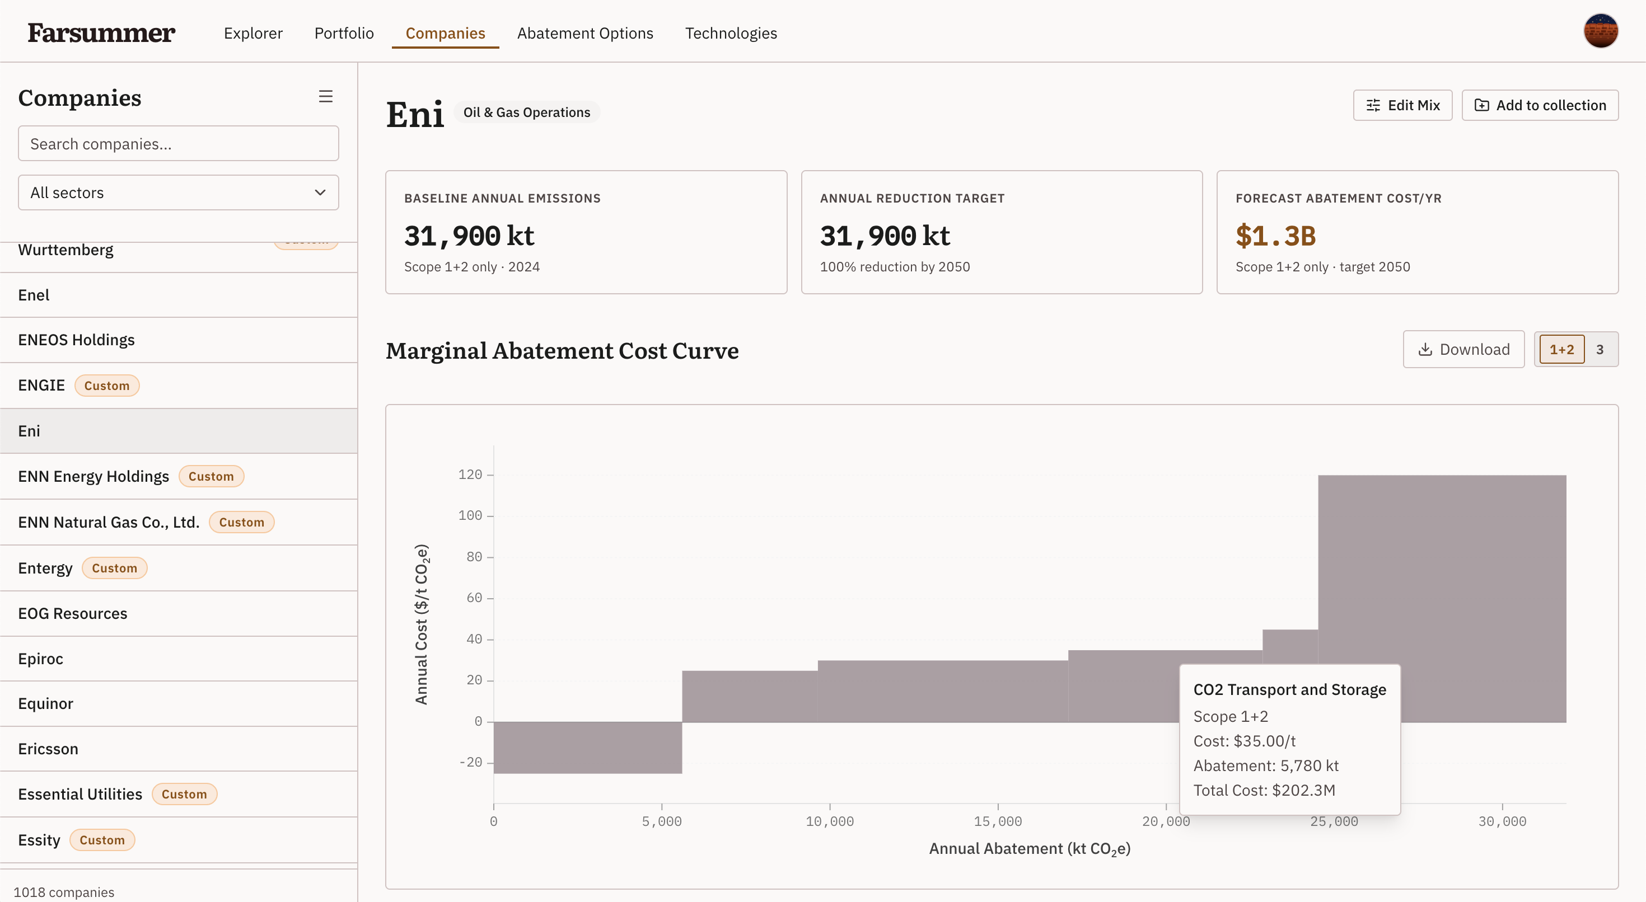Select the Companies tab
1646x902 pixels.
[x=445, y=33]
